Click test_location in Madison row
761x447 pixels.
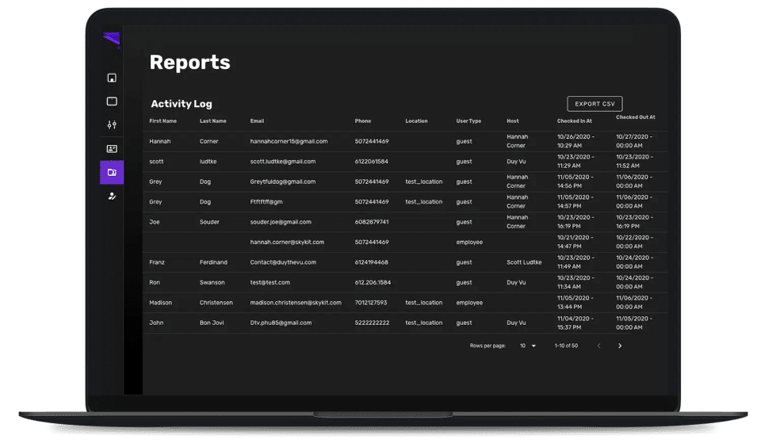click(423, 303)
